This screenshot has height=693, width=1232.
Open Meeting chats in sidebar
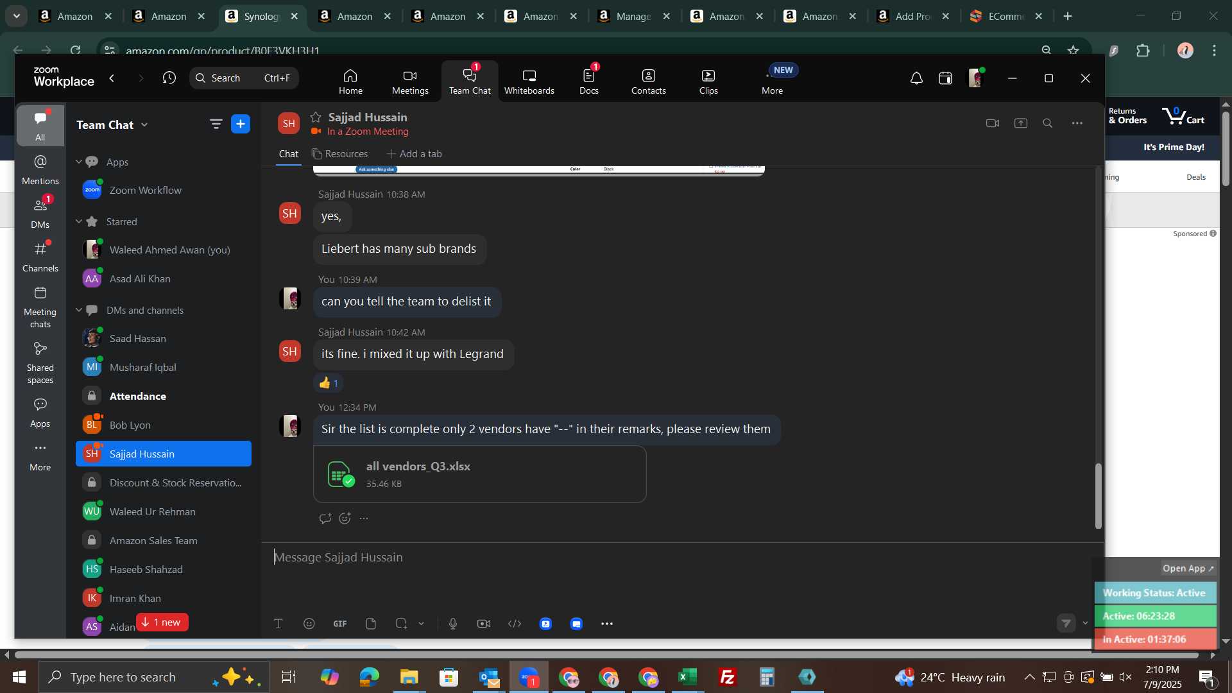tap(40, 307)
